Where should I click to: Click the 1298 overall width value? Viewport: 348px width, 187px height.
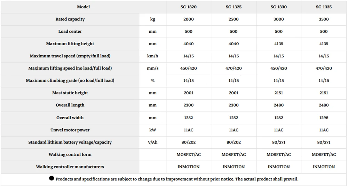coord(324,117)
